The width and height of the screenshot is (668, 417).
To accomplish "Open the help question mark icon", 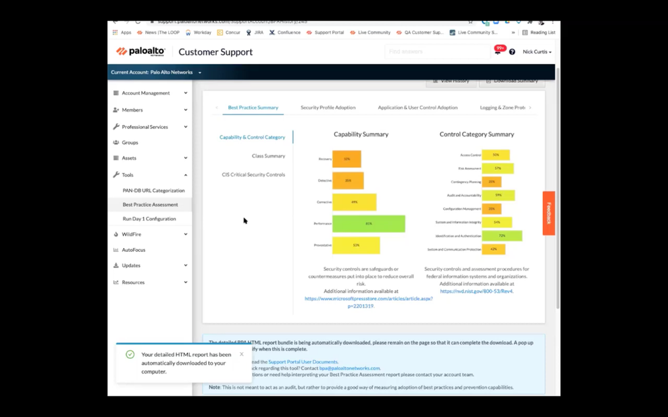I will tap(511, 52).
